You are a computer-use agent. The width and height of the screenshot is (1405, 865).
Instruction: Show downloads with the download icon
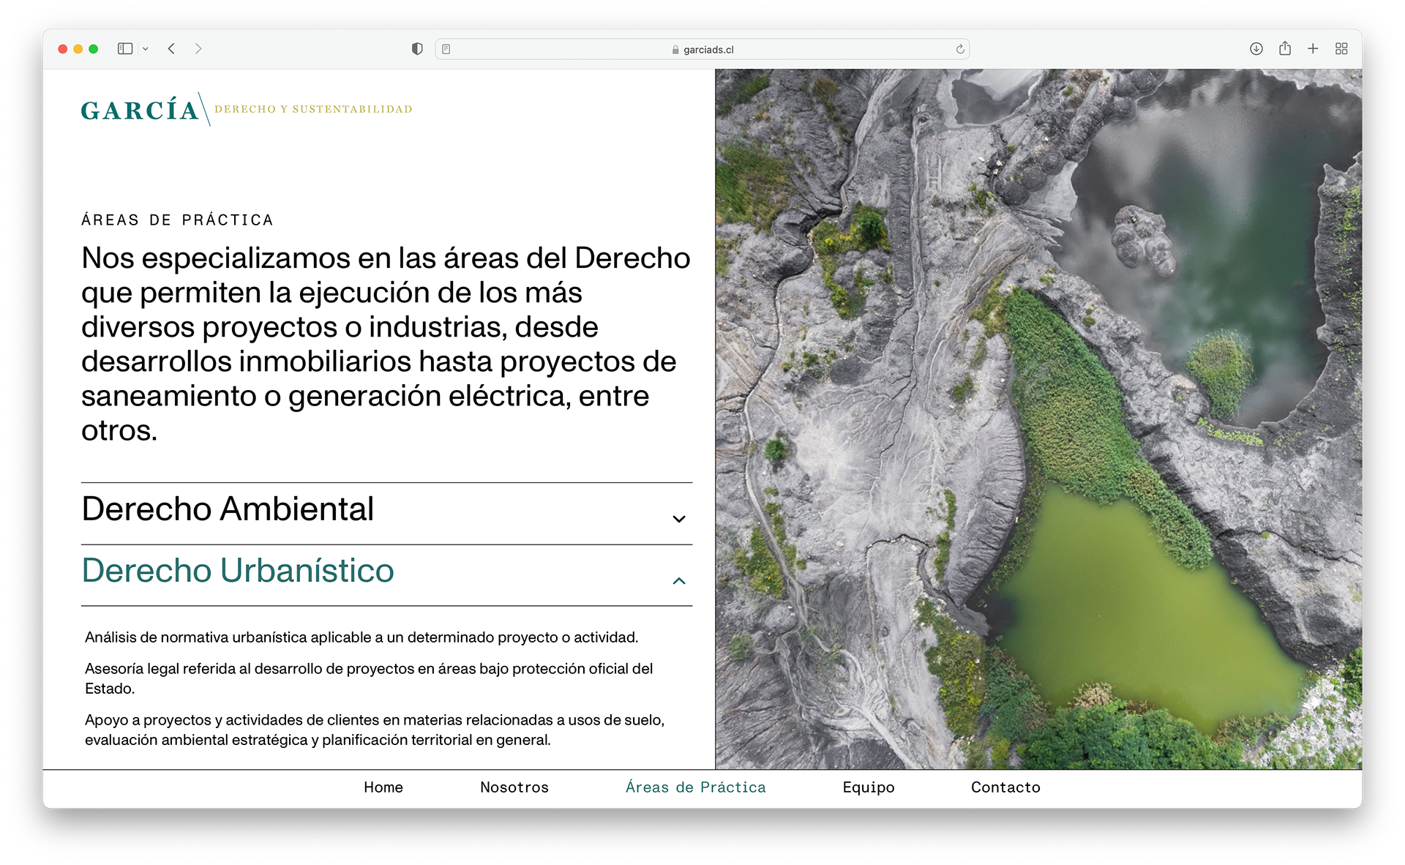point(1256,49)
